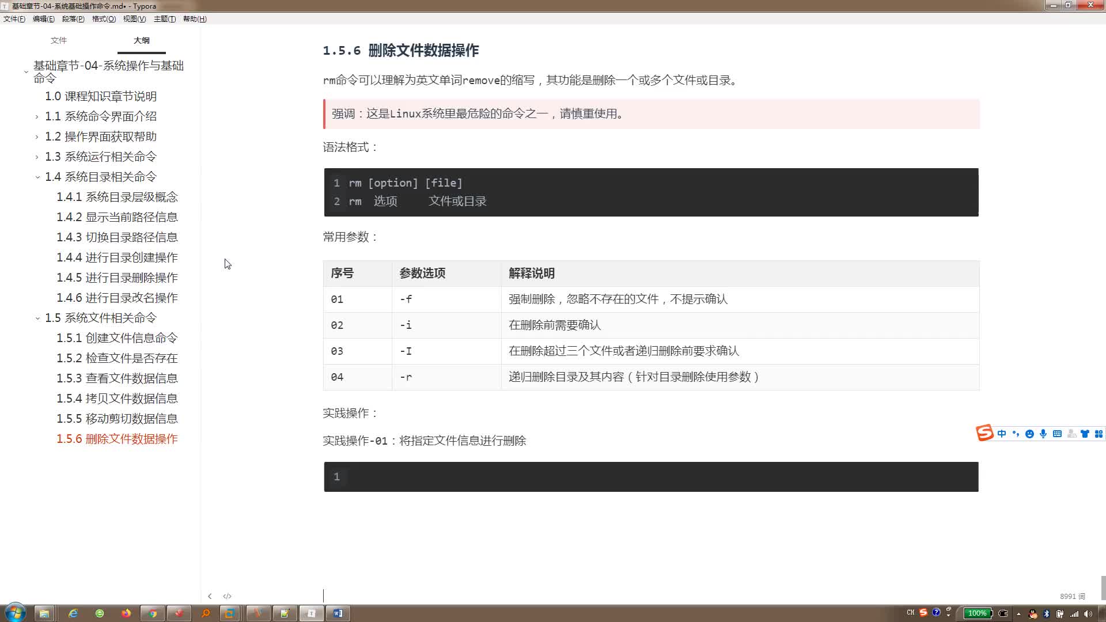This screenshot has width=1106, height=622.
Task: Click the rm [option] [file] code line
Action: pos(406,183)
